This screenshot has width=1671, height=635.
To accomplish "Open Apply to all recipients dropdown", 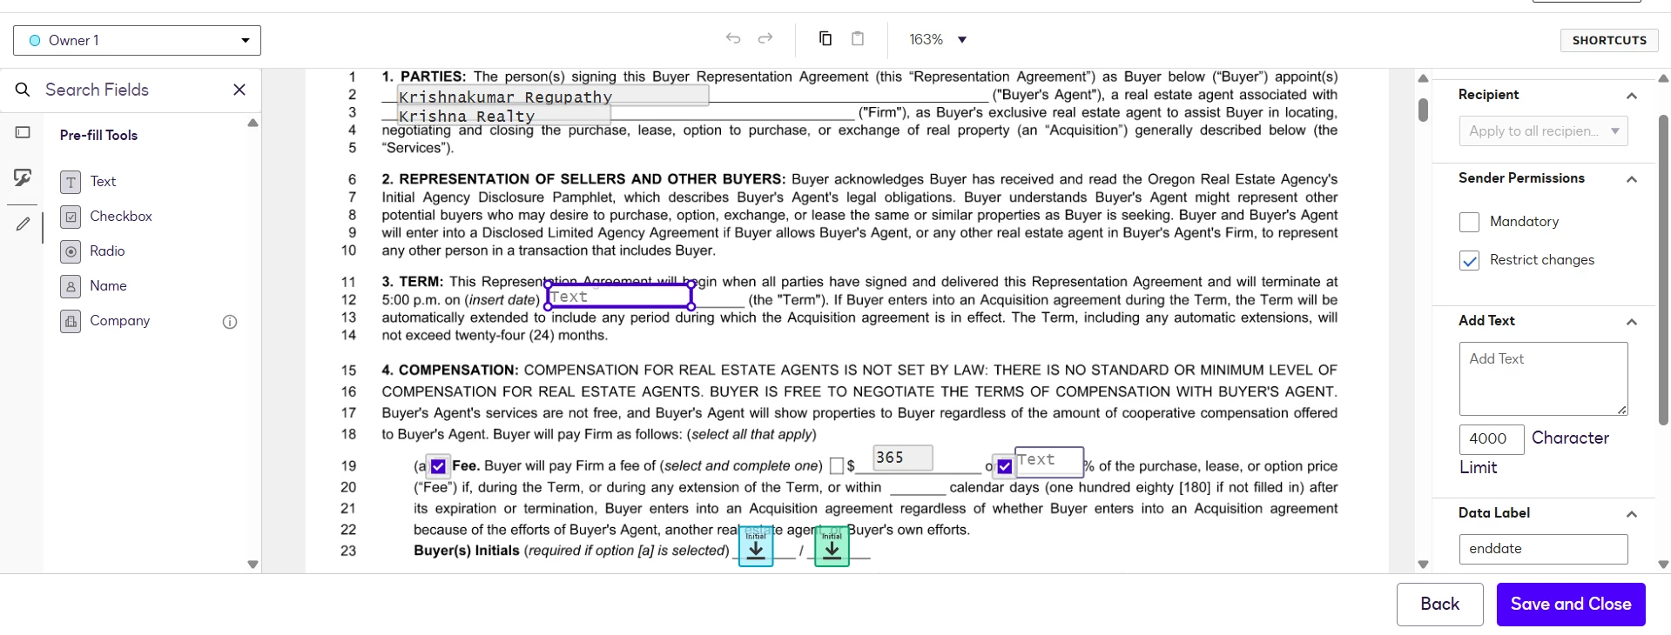I will click(1543, 131).
